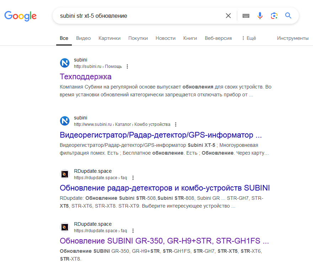Viewport: 313px width, 267px height.
Task: Click RDupdate favicon above GR-350 result
Action: [x=65, y=227]
